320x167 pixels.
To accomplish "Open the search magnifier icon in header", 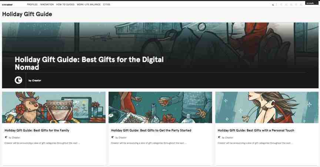I will pyautogui.click(x=273, y=5).
